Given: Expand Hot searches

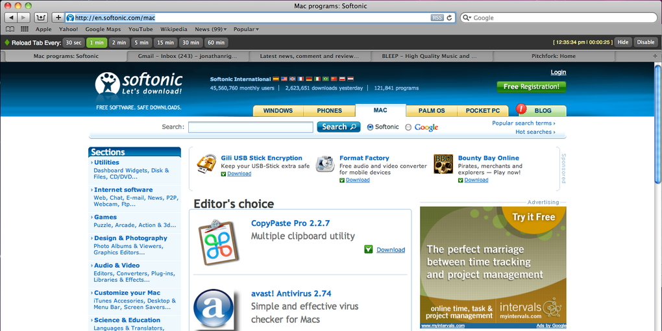Looking at the screenshot, I should click(535, 132).
